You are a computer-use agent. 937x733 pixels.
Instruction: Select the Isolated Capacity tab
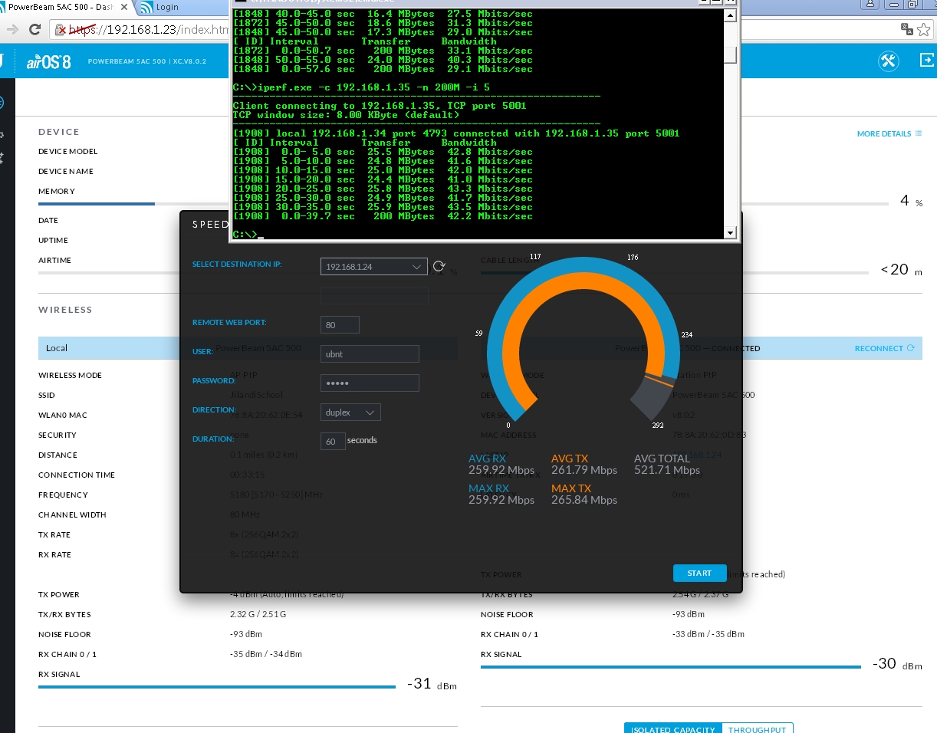673,729
